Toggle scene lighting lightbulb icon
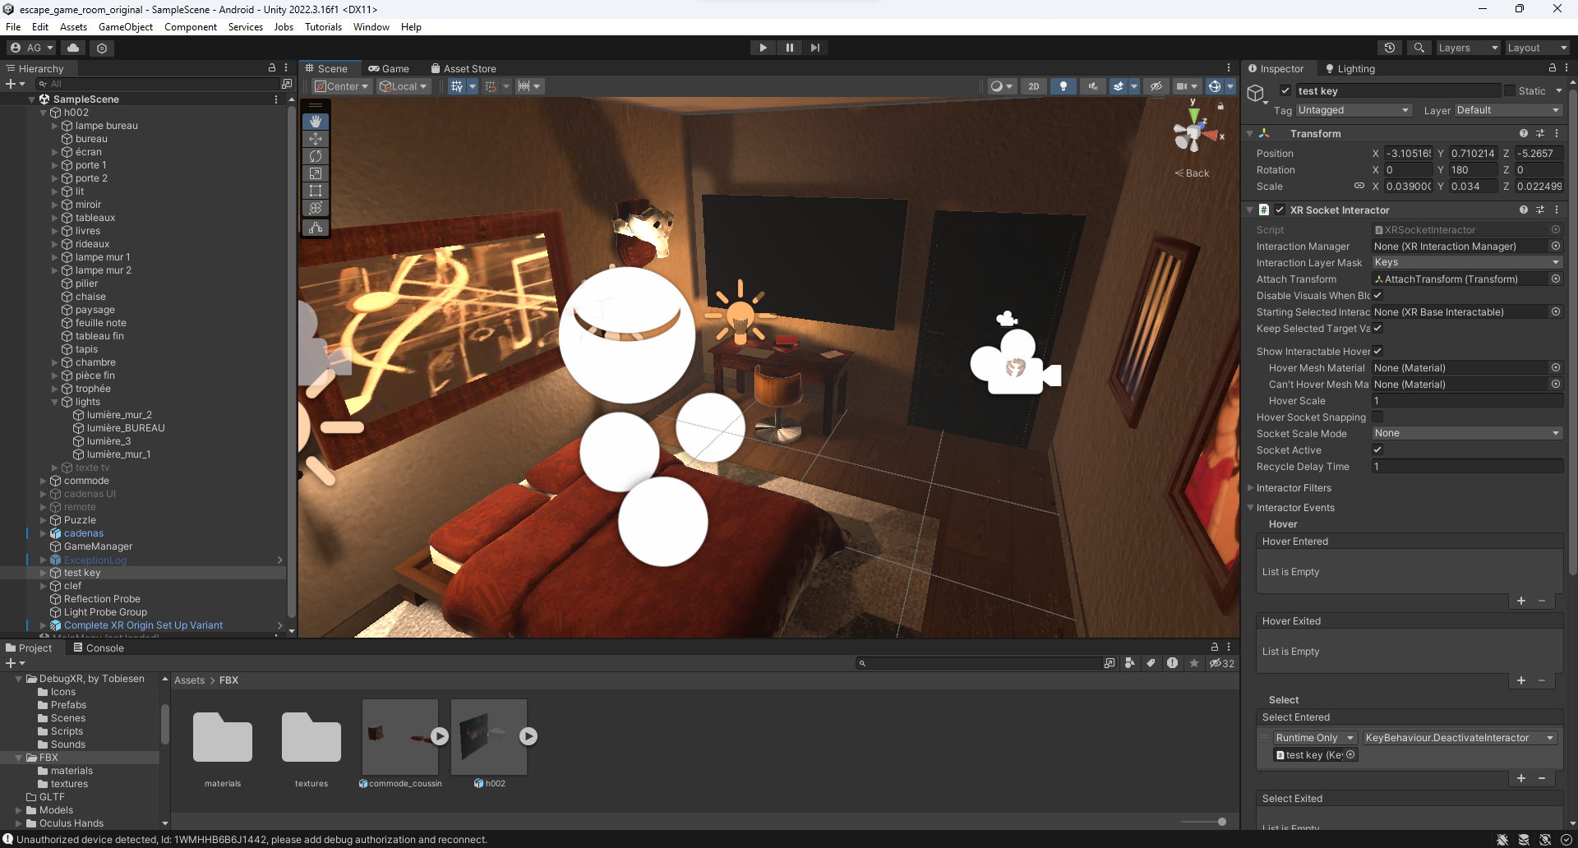 click(x=1064, y=86)
